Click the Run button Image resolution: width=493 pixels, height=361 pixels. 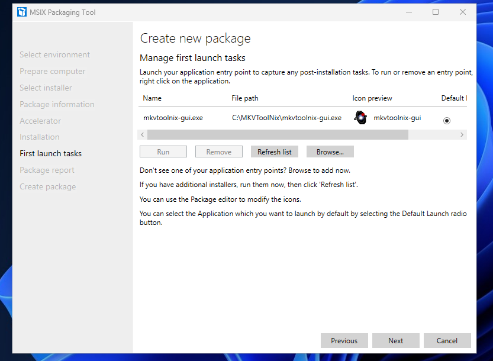tap(163, 152)
